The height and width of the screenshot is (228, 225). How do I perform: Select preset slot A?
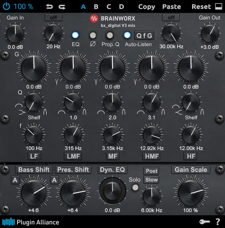(83, 7)
